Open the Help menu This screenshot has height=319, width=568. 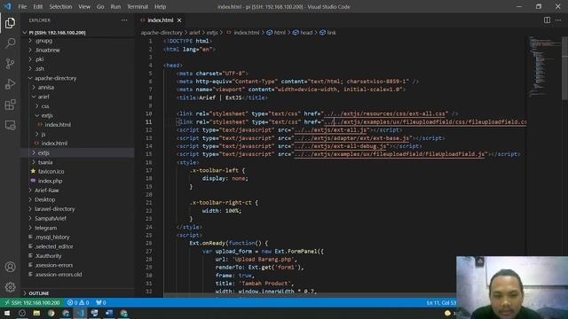pyautogui.click(x=160, y=6)
